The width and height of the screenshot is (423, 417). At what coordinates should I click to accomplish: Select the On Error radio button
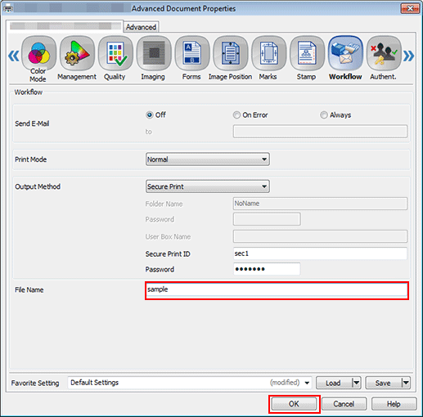pyautogui.click(x=236, y=115)
